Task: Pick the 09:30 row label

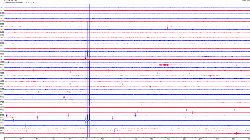Action: (2, 60)
